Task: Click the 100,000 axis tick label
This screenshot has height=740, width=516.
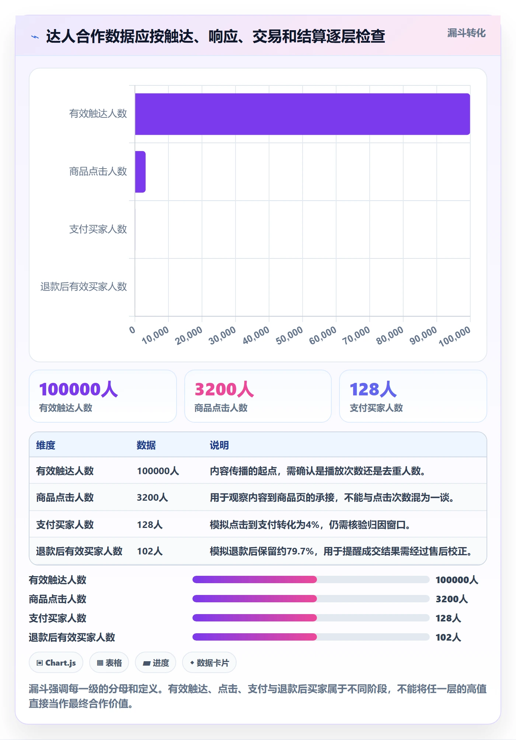Action: click(455, 336)
